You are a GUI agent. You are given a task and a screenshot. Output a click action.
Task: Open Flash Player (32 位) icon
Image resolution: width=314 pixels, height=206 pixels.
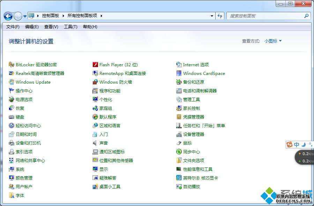tap(95, 64)
